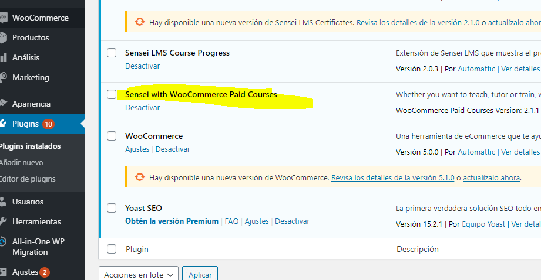Open Ajustes menu in sidebar

25,272
